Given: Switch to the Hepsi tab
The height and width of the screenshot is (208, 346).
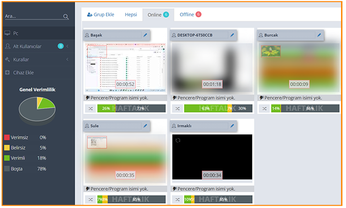Looking at the screenshot, I should pos(131,14).
